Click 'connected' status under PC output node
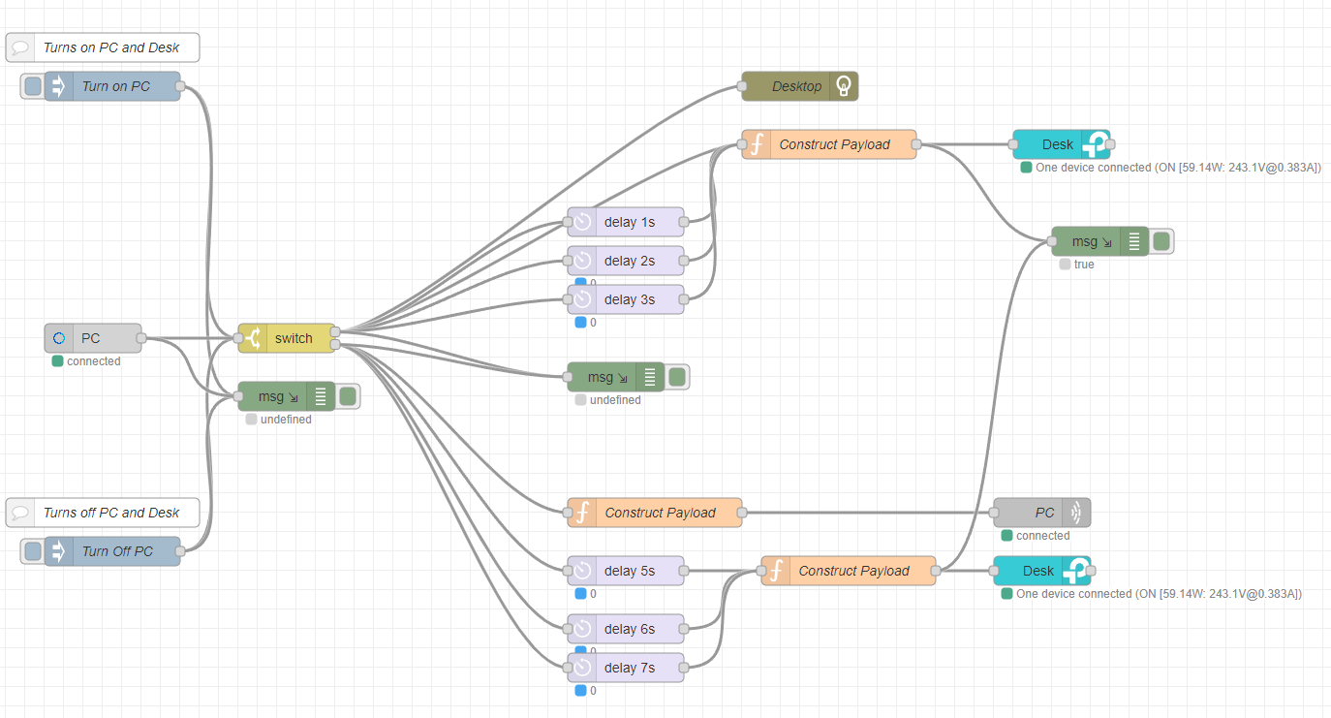The width and height of the screenshot is (1331, 718). pos(1043,536)
